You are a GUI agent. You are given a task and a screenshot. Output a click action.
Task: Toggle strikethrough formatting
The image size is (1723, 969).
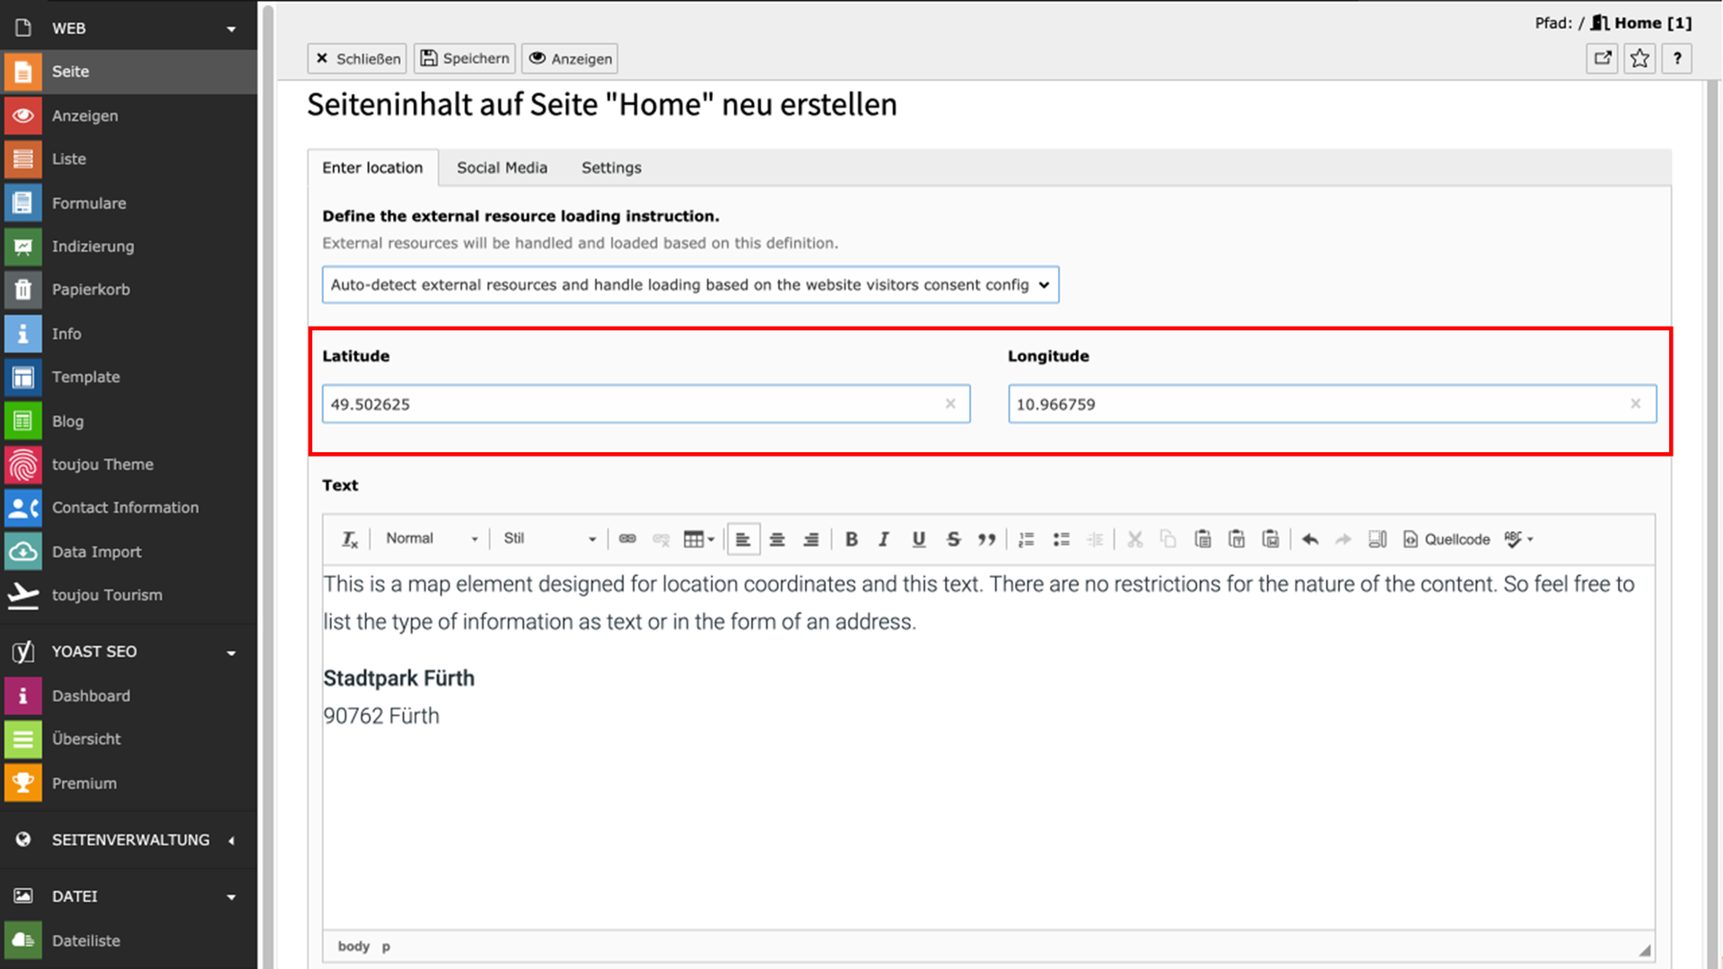point(953,539)
